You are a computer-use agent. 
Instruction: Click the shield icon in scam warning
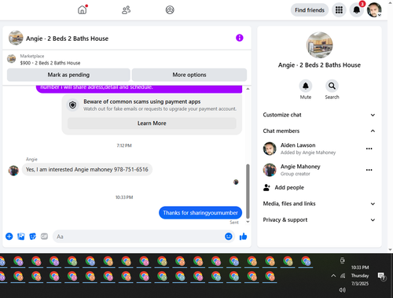point(72,105)
